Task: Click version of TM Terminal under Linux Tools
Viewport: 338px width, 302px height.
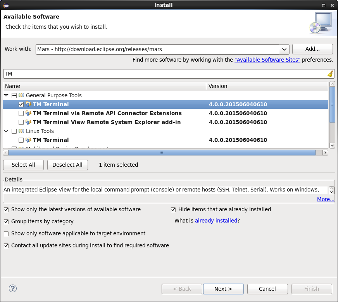Action: (x=238, y=140)
